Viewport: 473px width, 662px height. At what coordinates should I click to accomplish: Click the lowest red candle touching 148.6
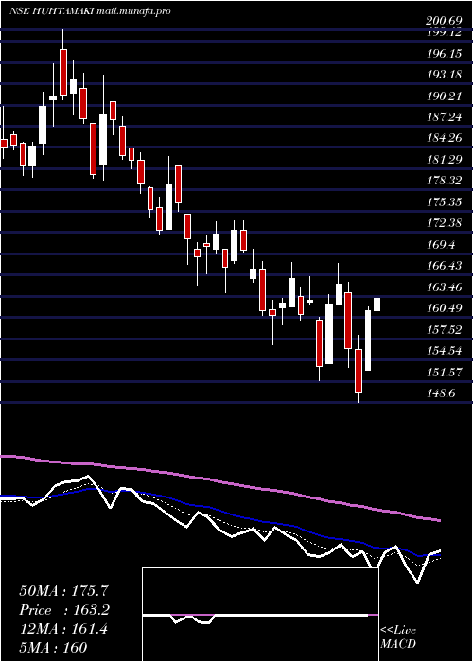click(359, 371)
